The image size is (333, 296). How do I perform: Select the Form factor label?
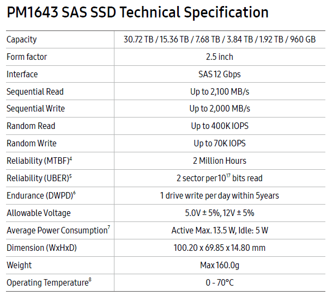(27, 57)
